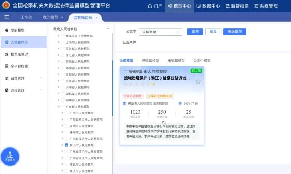Expand the 江苏省人民检察院 node arrow
The width and height of the screenshot is (291, 174).
tap(59, 49)
